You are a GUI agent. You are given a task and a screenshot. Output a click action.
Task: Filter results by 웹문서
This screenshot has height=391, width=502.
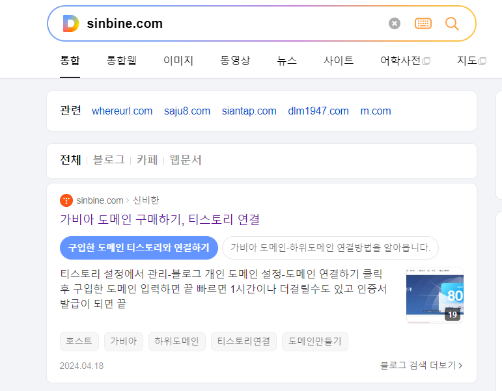(186, 160)
